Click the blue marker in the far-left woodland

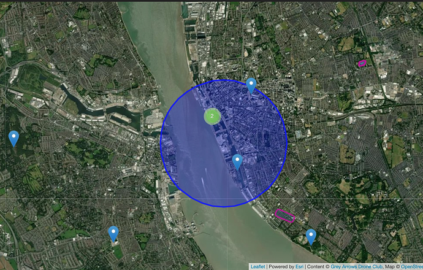13,139
